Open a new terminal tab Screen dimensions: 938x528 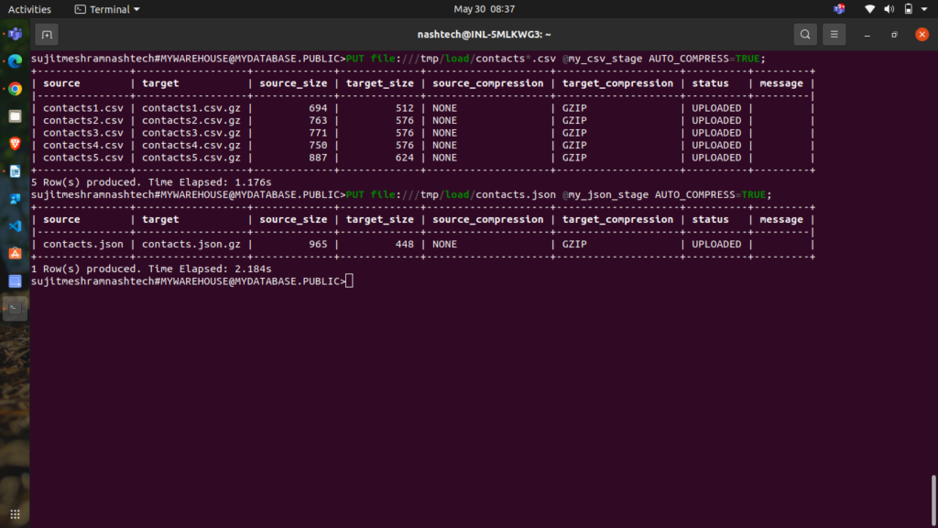47,35
